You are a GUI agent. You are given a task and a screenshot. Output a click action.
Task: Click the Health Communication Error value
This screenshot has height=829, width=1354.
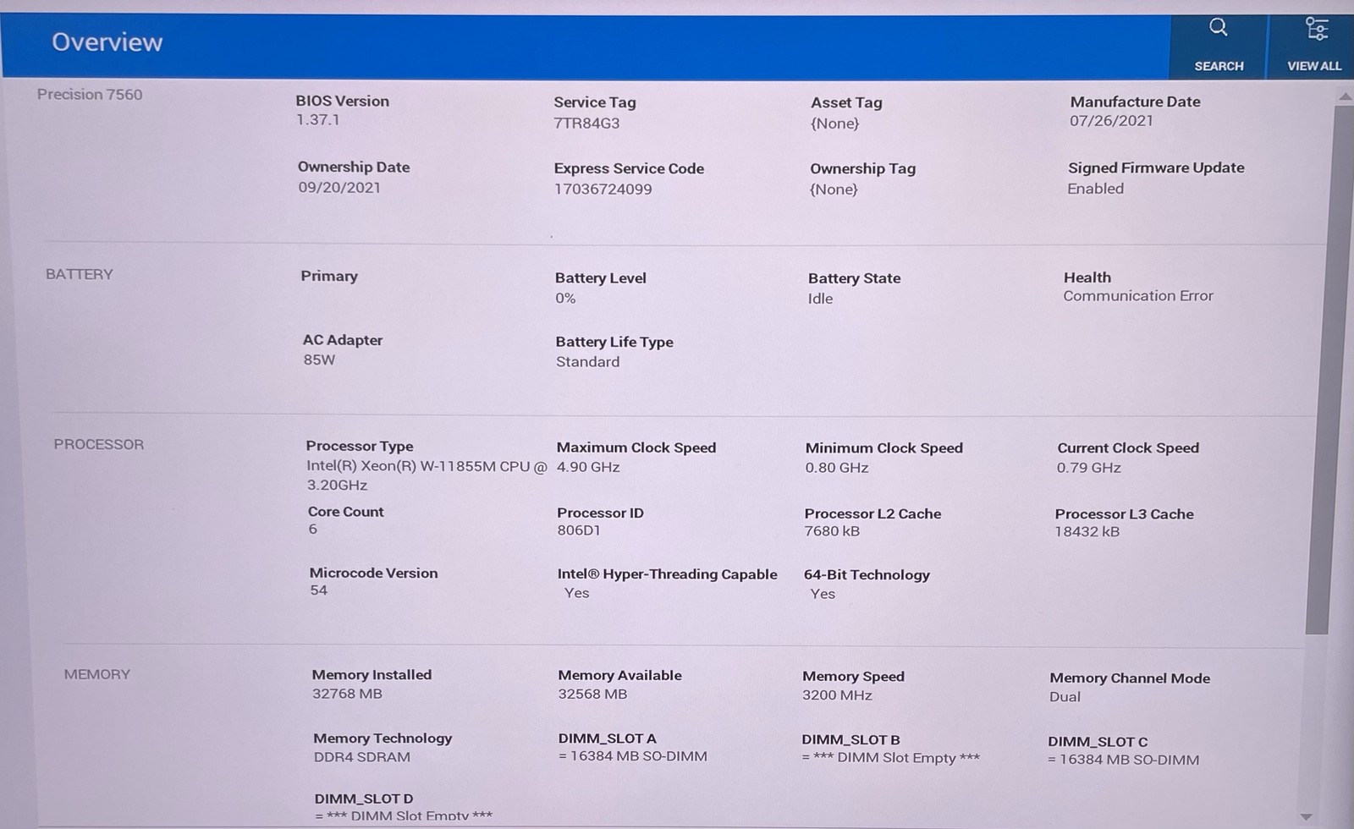point(1138,296)
